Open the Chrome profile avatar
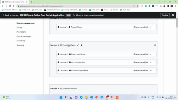The image size is (178, 100). tap(172, 6)
